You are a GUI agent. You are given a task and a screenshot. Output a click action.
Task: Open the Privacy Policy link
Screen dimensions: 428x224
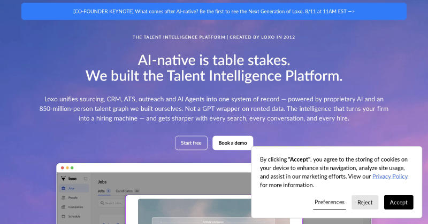[x=390, y=177]
